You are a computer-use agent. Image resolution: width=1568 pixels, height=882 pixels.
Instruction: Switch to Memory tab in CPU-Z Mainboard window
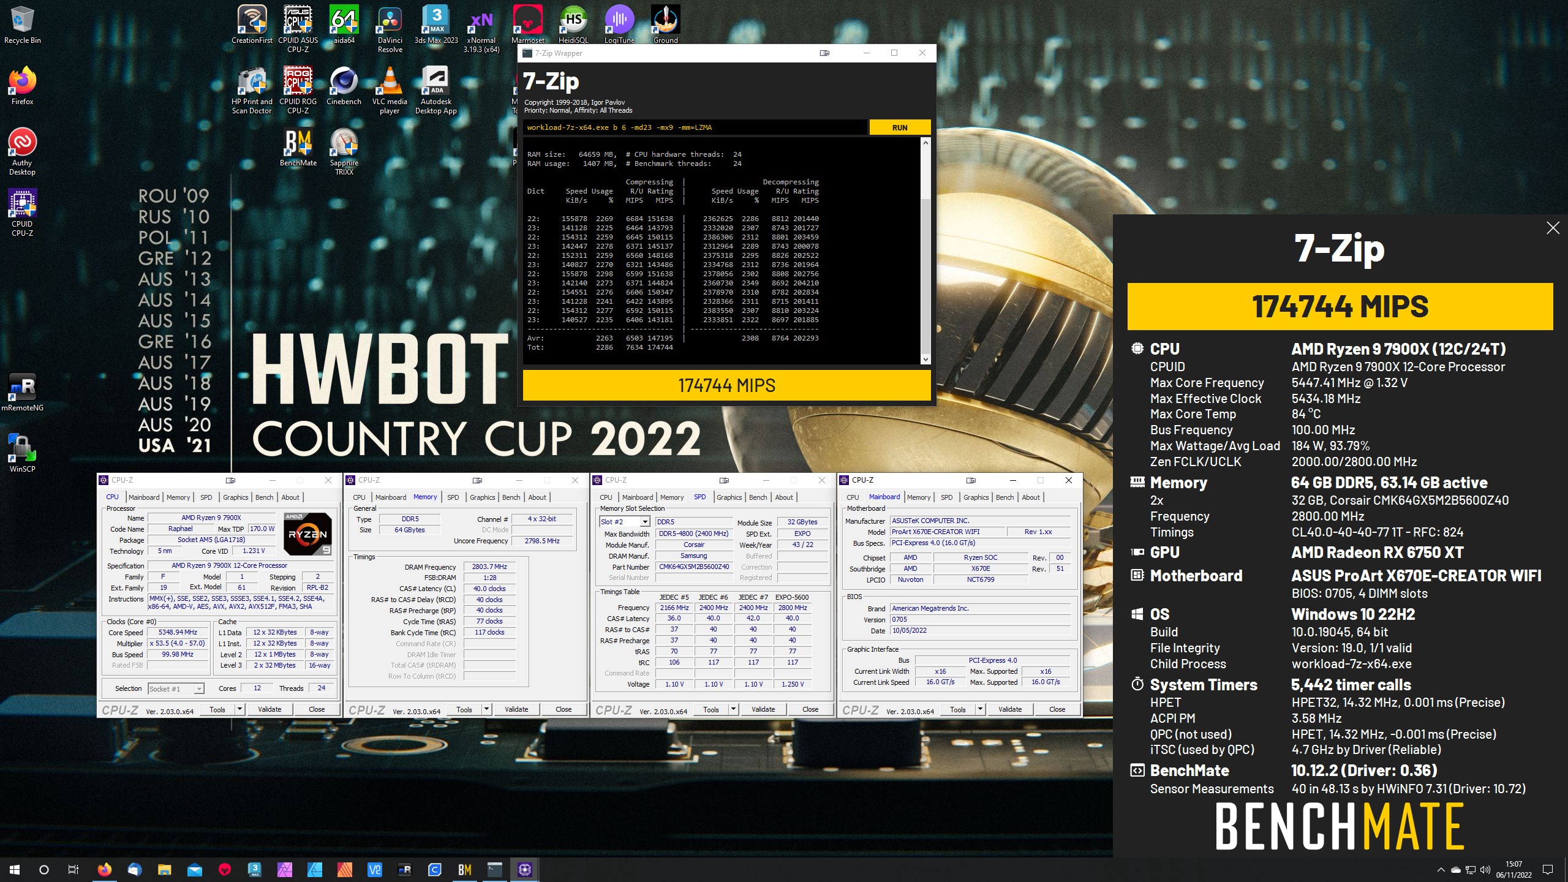point(919,497)
